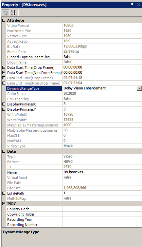Collapse the Attribute category
This screenshot has height=247, width=142.
[x=4, y=20]
